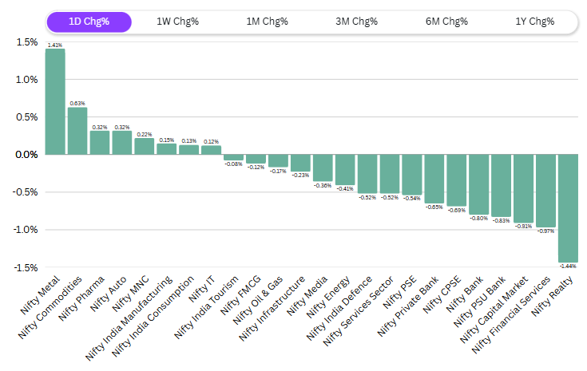The width and height of the screenshot is (587, 371).
Task: Click the Nifty MNC axis label
Action: (131, 294)
